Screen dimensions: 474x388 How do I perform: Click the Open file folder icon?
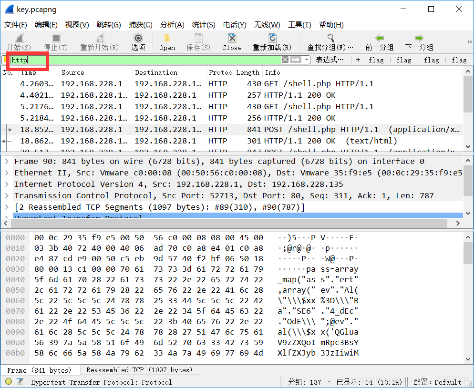coord(167,38)
